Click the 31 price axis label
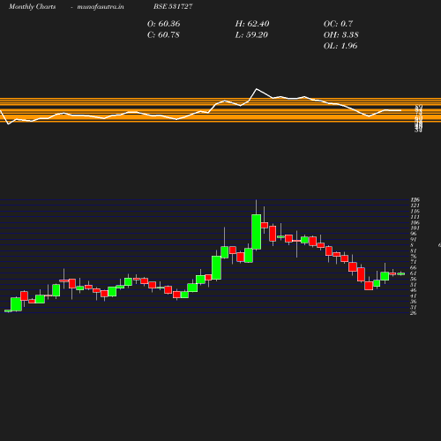 [x=414, y=307]
